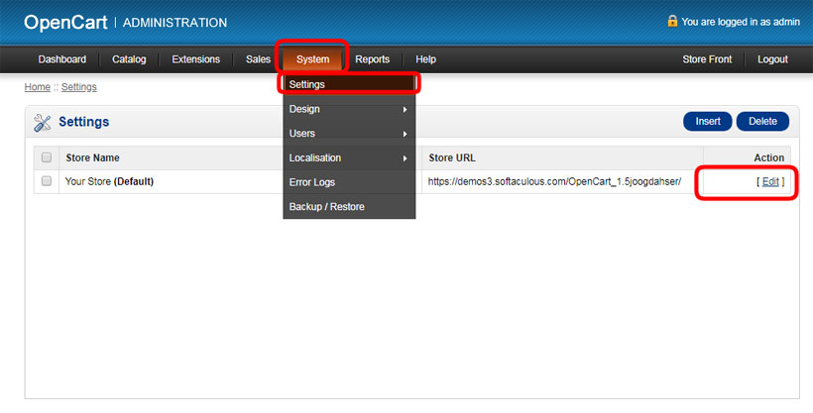Open the System menu
The image size is (813, 413).
click(x=312, y=59)
